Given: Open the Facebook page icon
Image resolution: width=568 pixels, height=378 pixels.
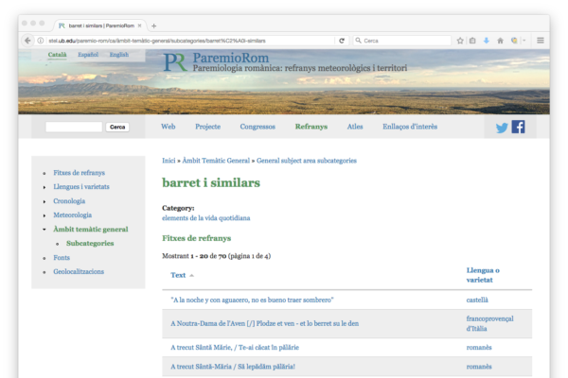Looking at the screenshot, I should pyautogui.click(x=518, y=127).
